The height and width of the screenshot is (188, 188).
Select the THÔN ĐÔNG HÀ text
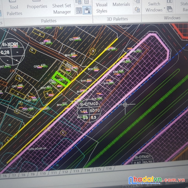tap(37, 149)
